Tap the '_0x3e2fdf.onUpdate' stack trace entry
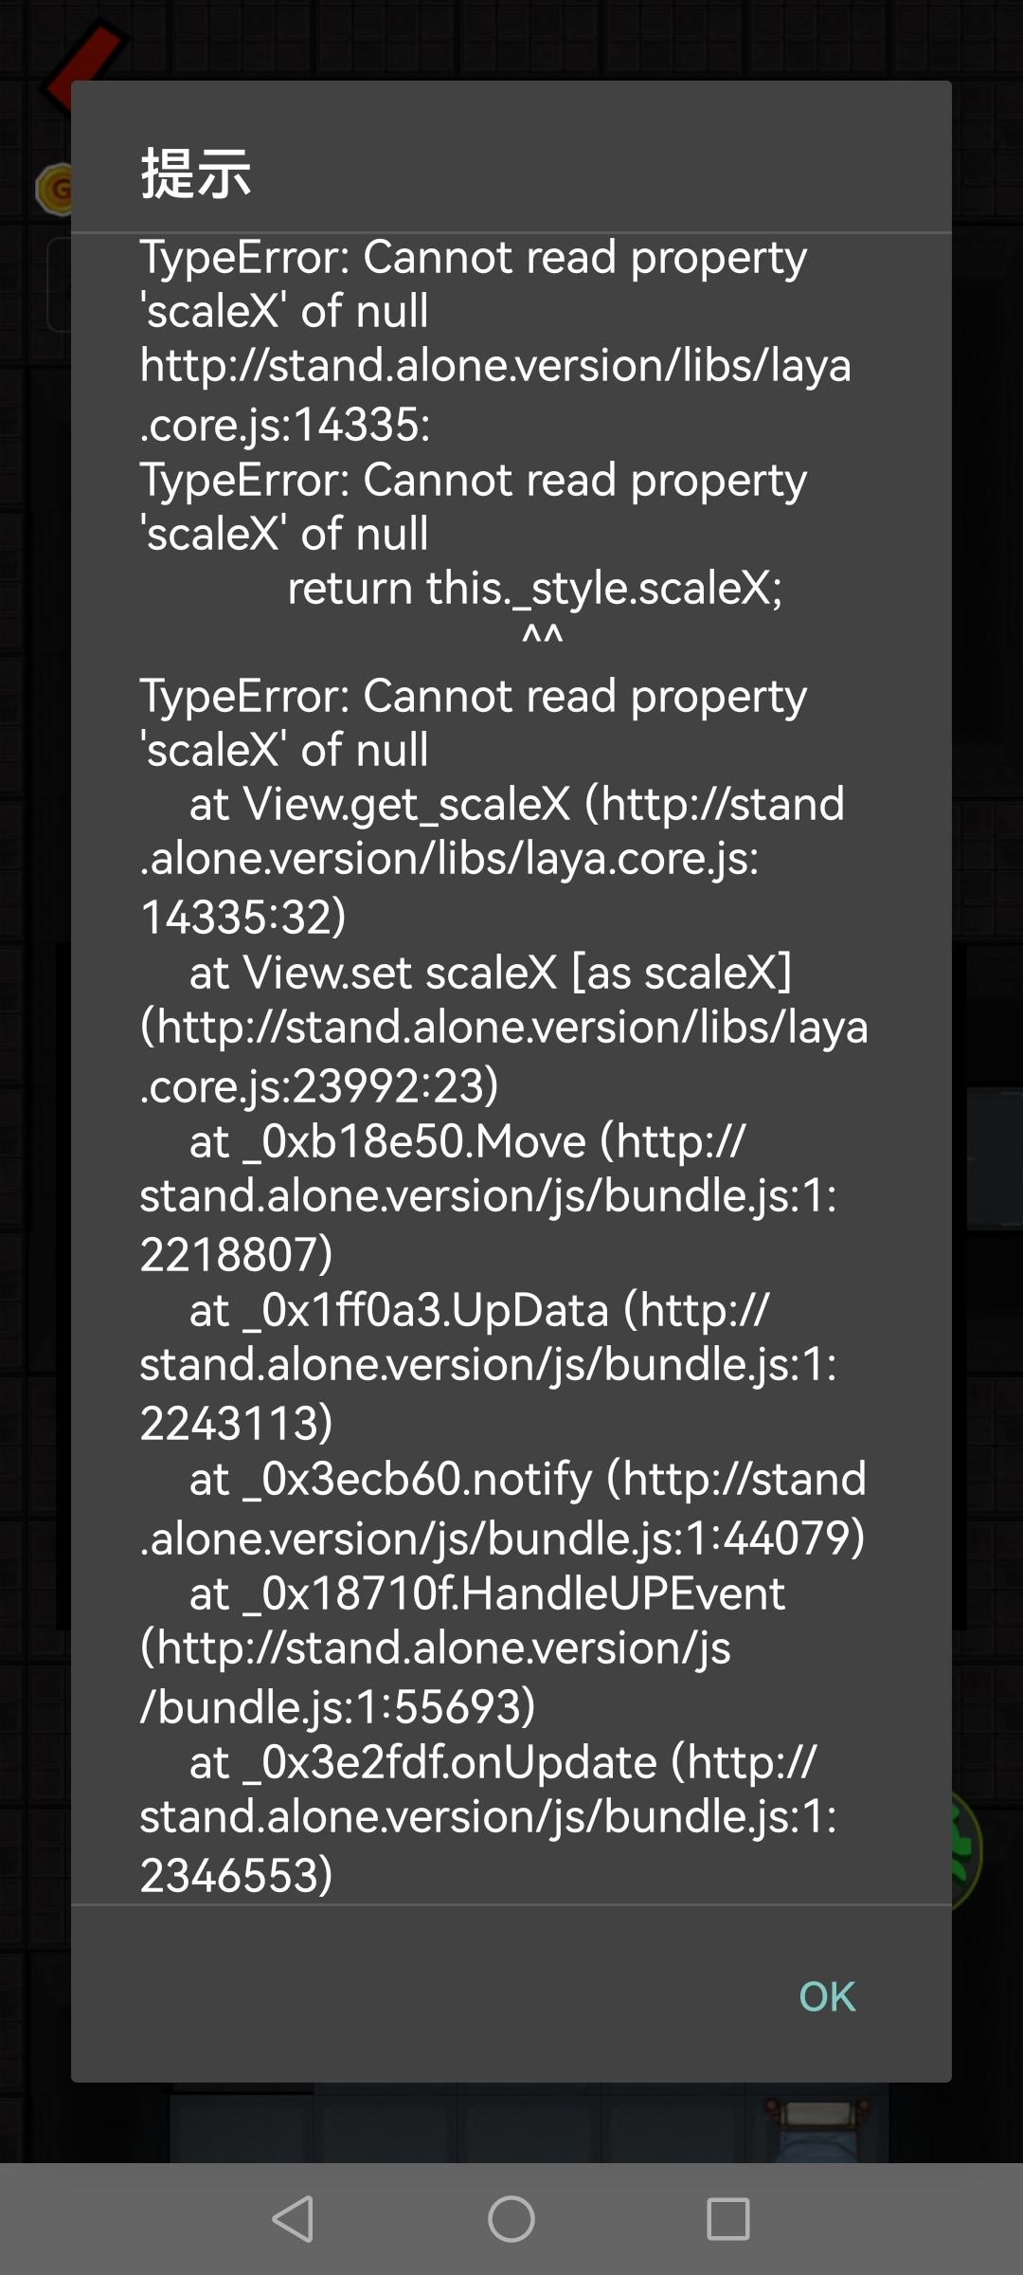This screenshot has width=1023, height=2275. 502,1763
